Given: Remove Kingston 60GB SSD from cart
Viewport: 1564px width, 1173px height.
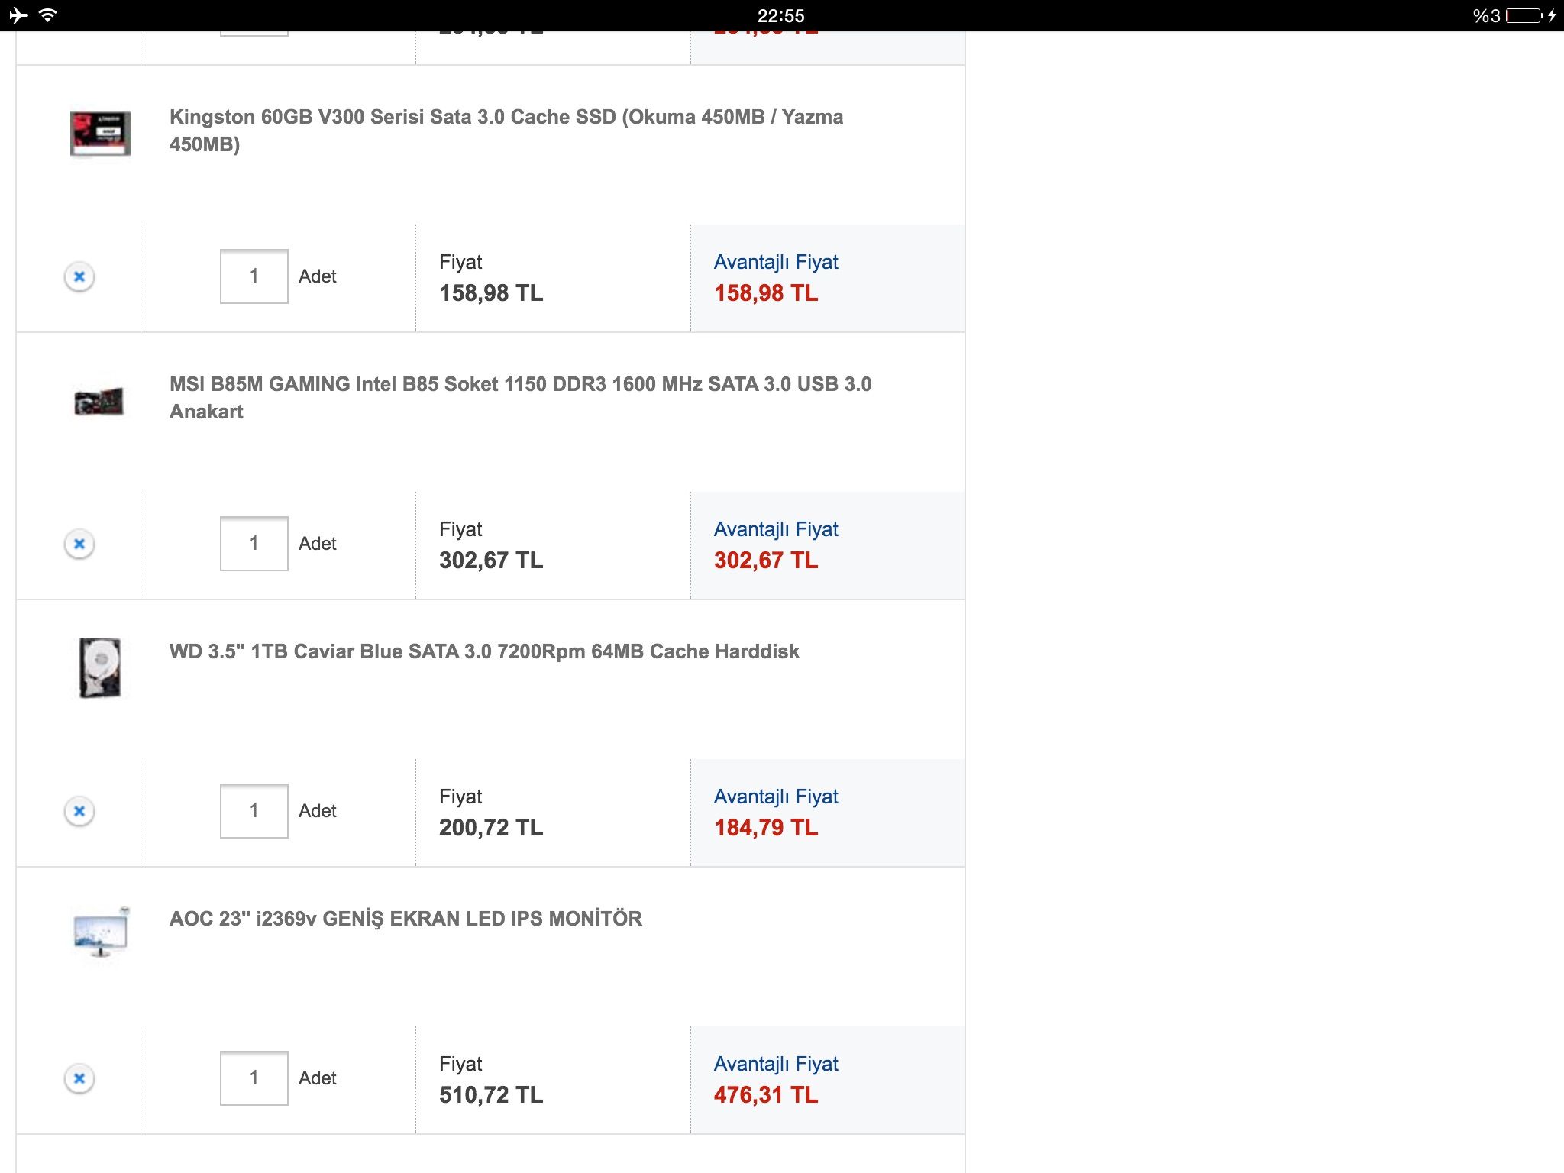Looking at the screenshot, I should (x=79, y=276).
